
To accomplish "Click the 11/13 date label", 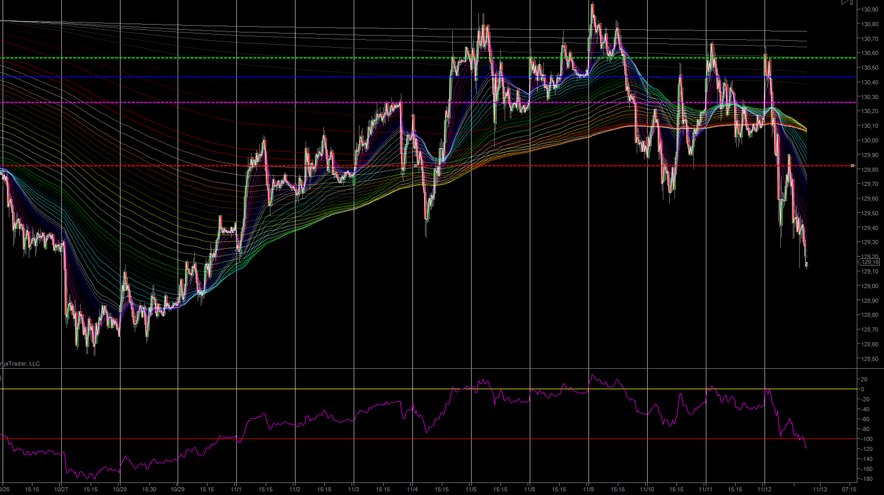I will (820, 490).
